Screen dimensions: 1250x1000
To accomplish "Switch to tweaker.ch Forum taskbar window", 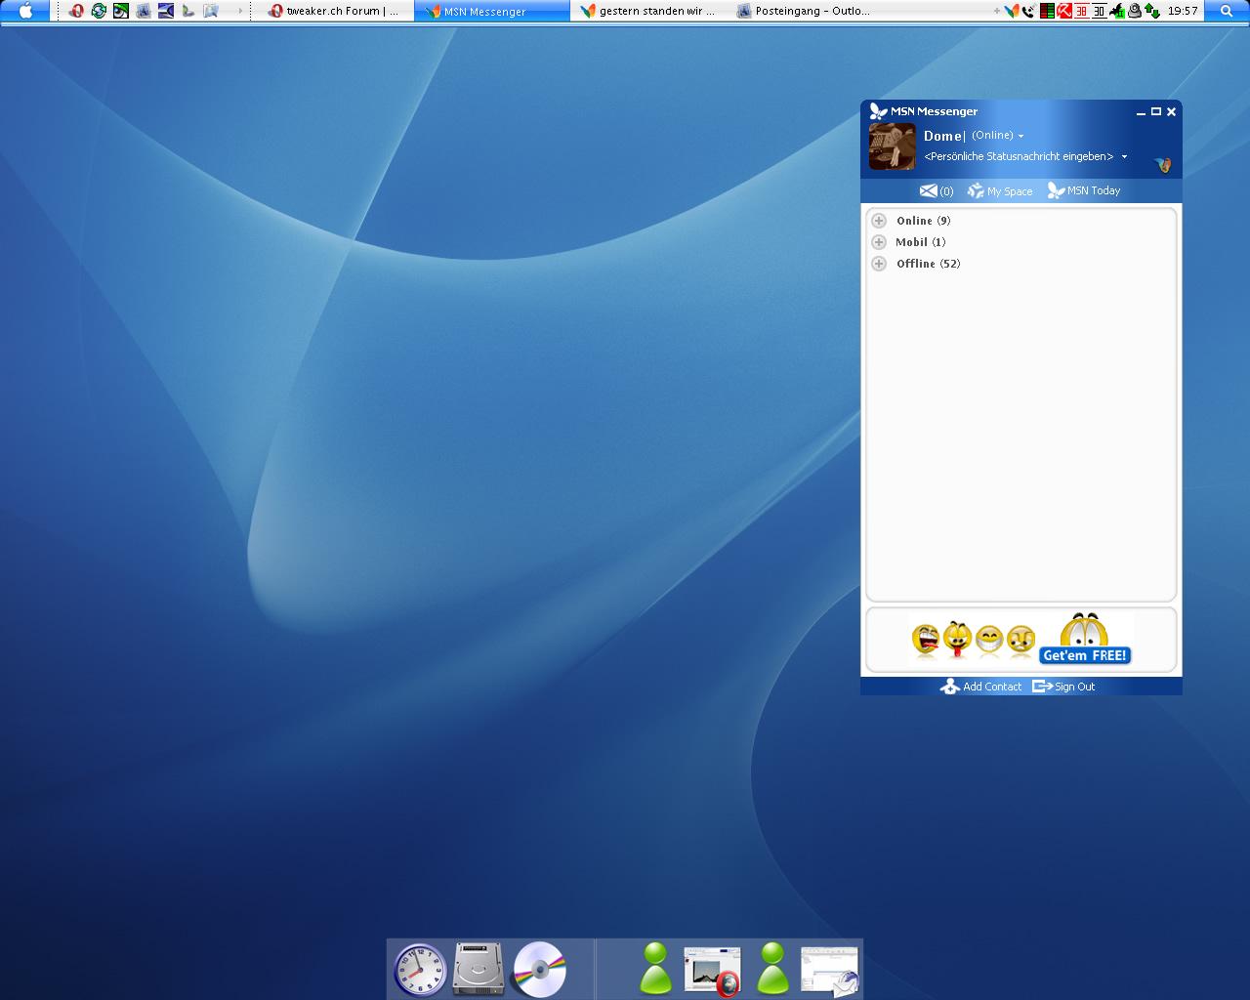I will (x=334, y=12).
